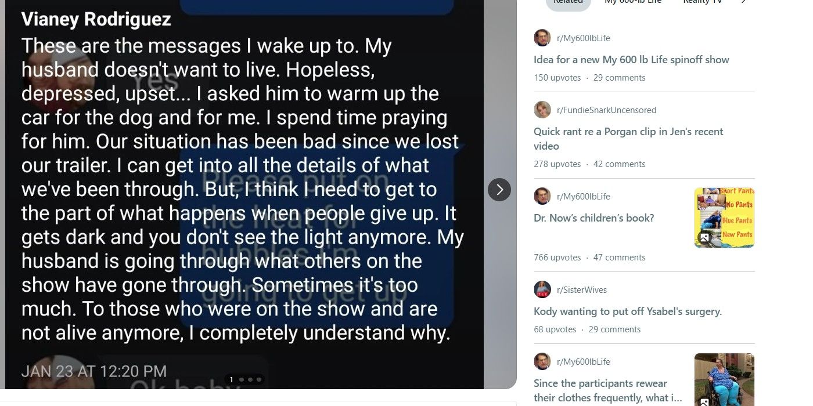The height and width of the screenshot is (406, 813).
Task: Click the r/FundieSnarkUncensored community avatar
Action: coord(542,110)
